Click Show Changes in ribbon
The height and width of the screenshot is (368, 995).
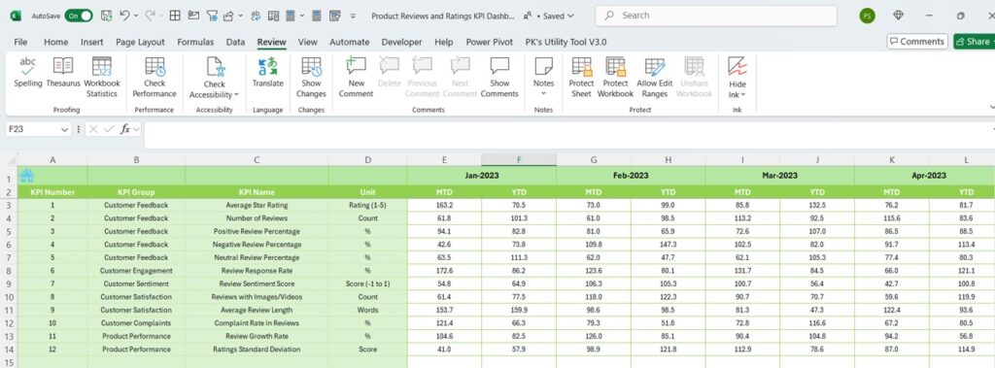click(x=311, y=77)
